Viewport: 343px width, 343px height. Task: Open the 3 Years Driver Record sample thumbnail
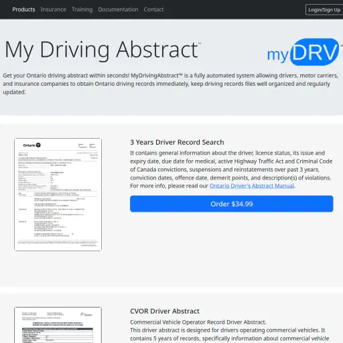tap(58, 194)
